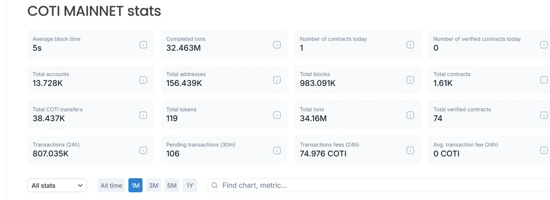Show info for Total verified contracts
The width and height of the screenshot is (550, 200).
click(544, 115)
